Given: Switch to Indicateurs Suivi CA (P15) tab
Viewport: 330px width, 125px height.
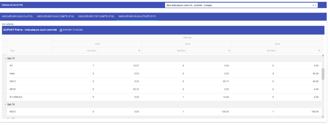Looking at the screenshot, I should (17, 16).
